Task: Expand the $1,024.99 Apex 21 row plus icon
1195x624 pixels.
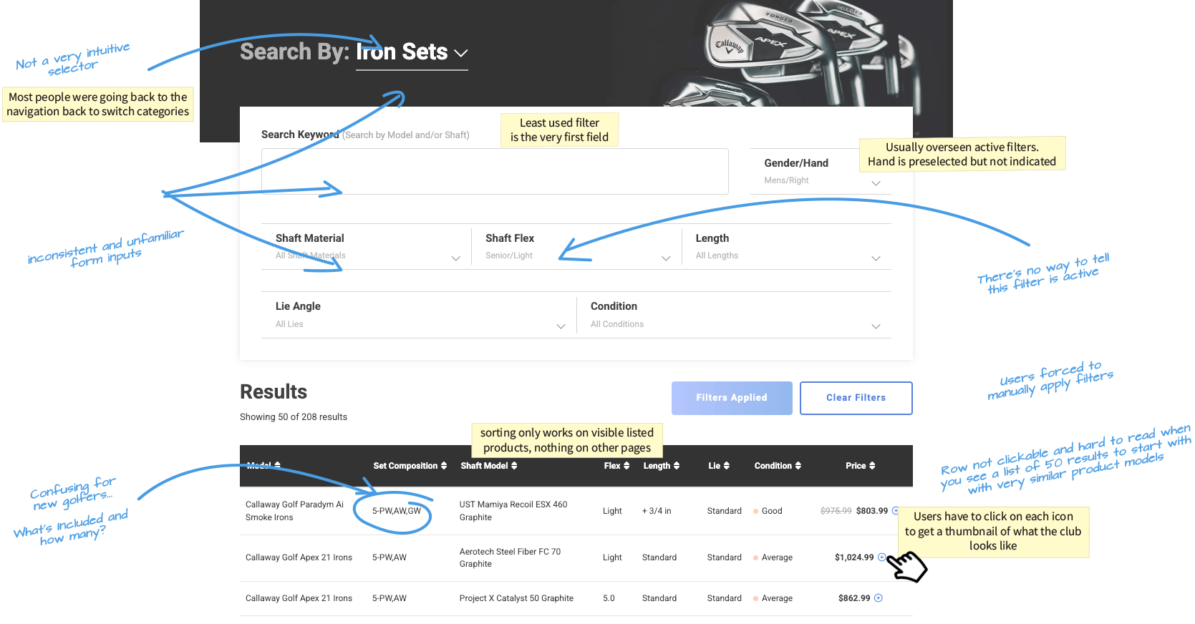Action: point(881,557)
